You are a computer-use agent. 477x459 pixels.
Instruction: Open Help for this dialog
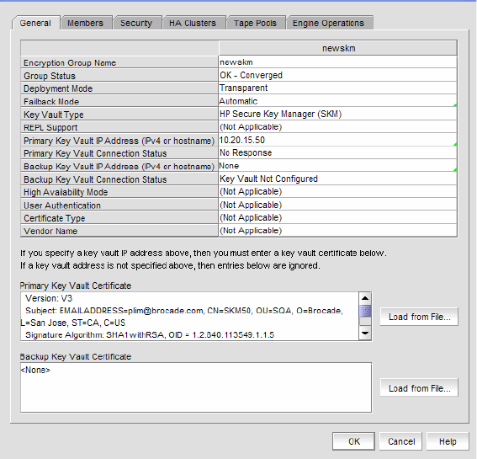click(x=448, y=441)
